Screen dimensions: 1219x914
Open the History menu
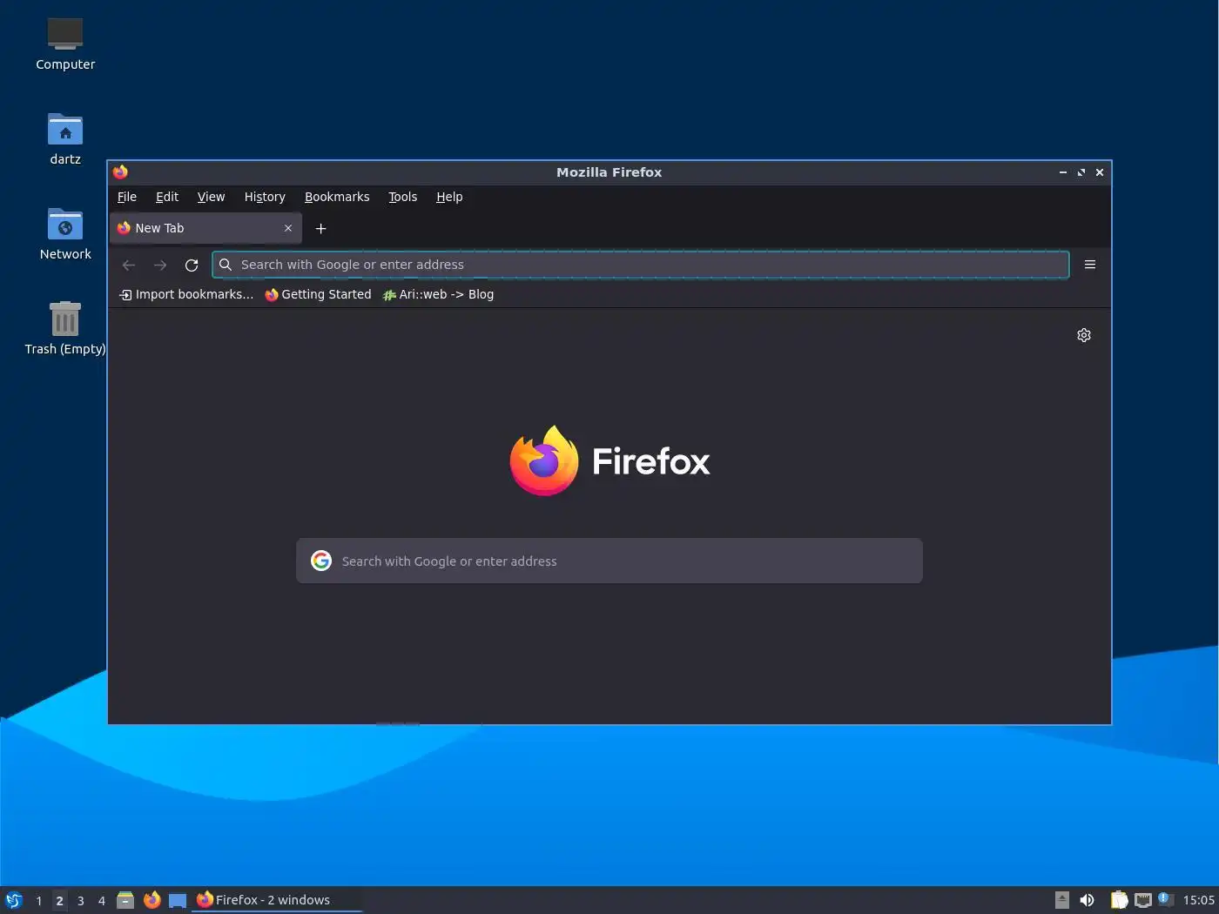coord(265,197)
